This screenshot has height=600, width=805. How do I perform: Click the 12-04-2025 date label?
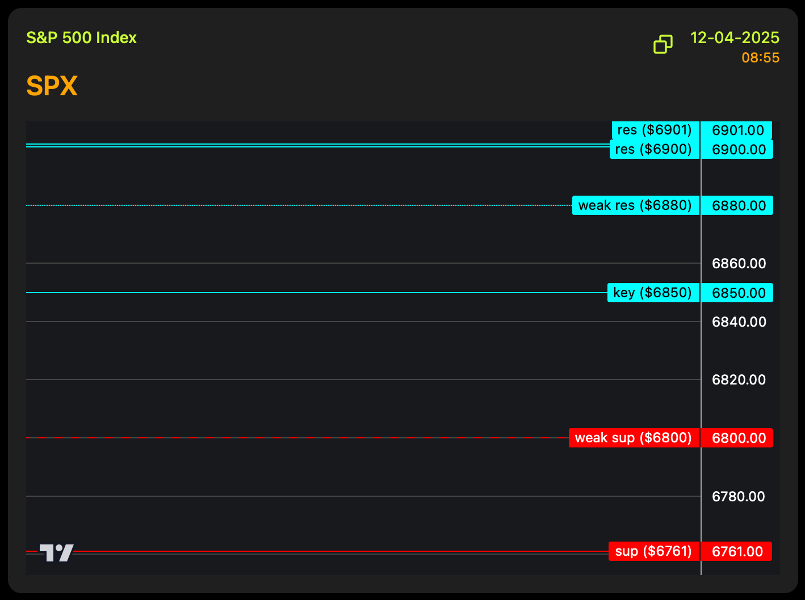(735, 38)
